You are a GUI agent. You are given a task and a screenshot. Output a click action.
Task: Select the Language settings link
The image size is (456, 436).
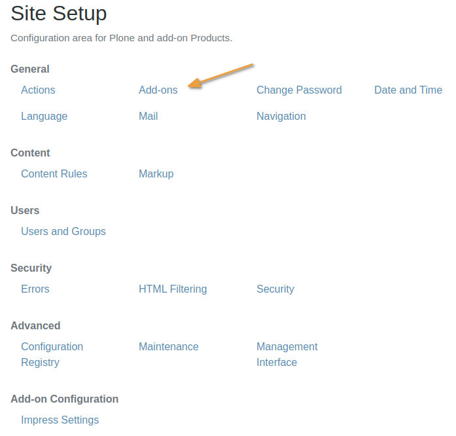(x=44, y=117)
